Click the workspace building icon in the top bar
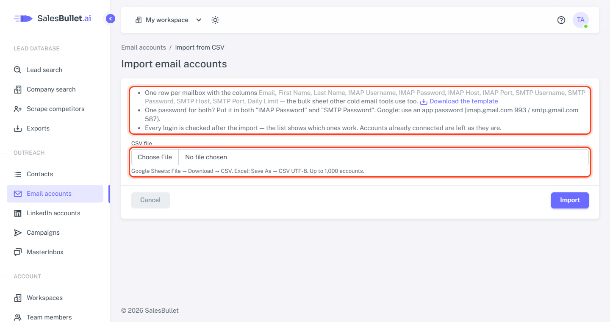 138,20
